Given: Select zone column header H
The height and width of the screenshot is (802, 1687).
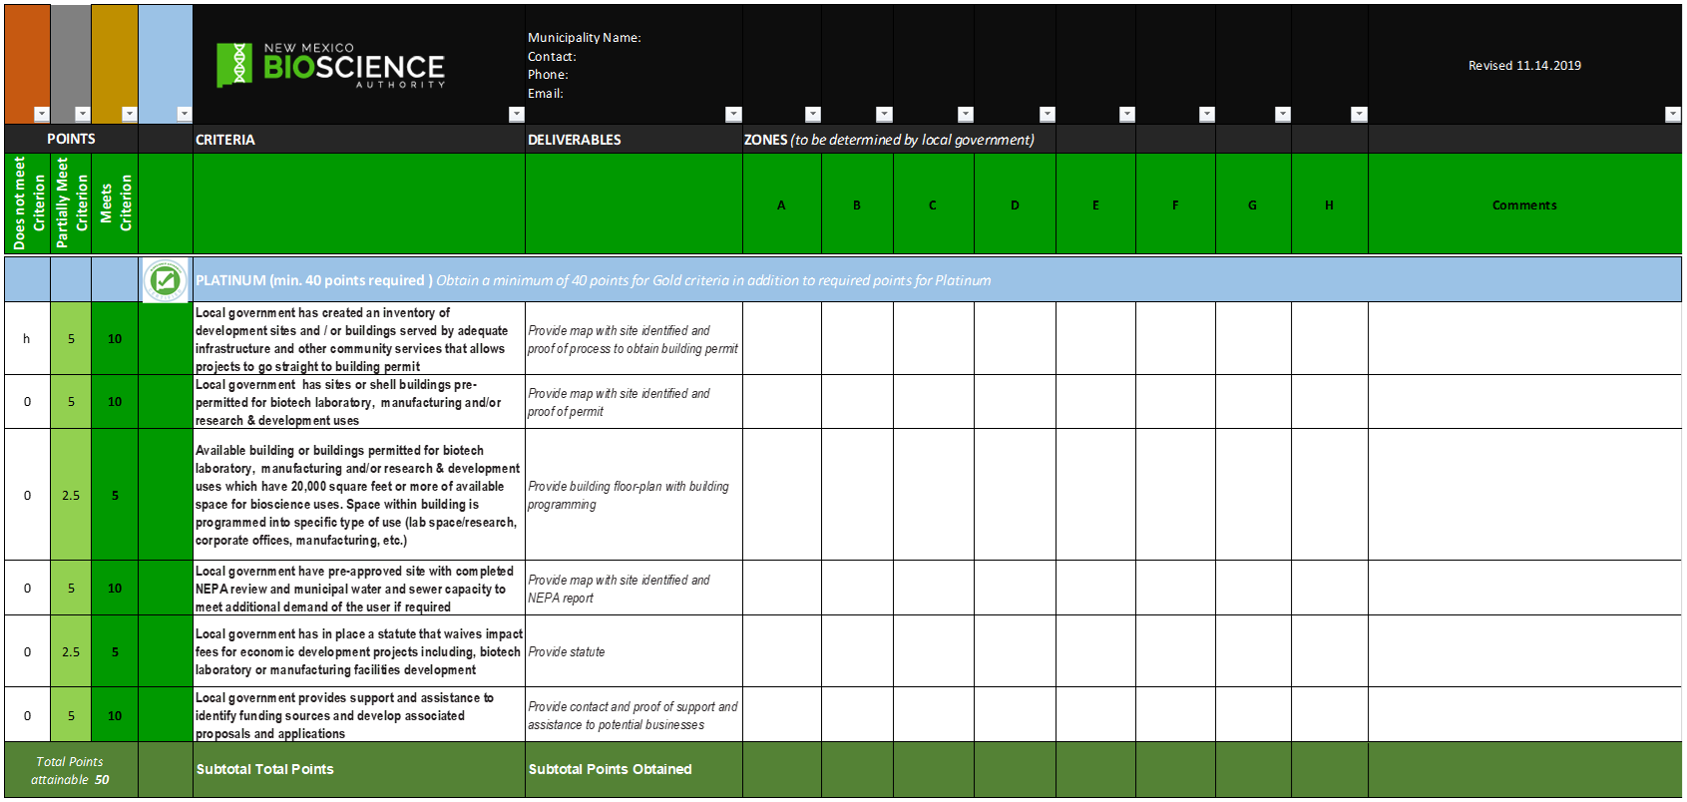Looking at the screenshot, I should point(1329,203).
